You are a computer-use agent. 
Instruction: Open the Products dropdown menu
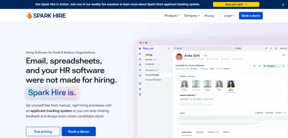pos(172,16)
